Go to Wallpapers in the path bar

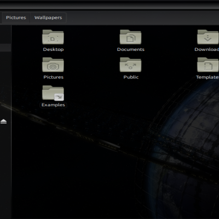[x=48, y=18]
